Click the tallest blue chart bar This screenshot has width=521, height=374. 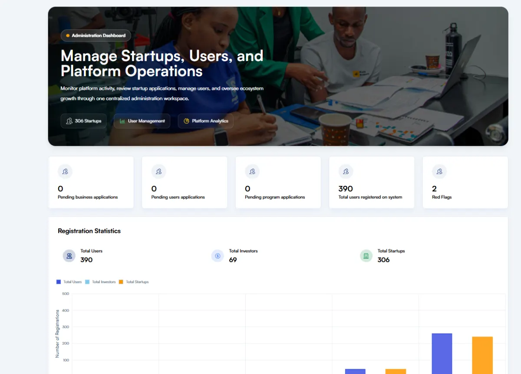pyautogui.click(x=442, y=354)
